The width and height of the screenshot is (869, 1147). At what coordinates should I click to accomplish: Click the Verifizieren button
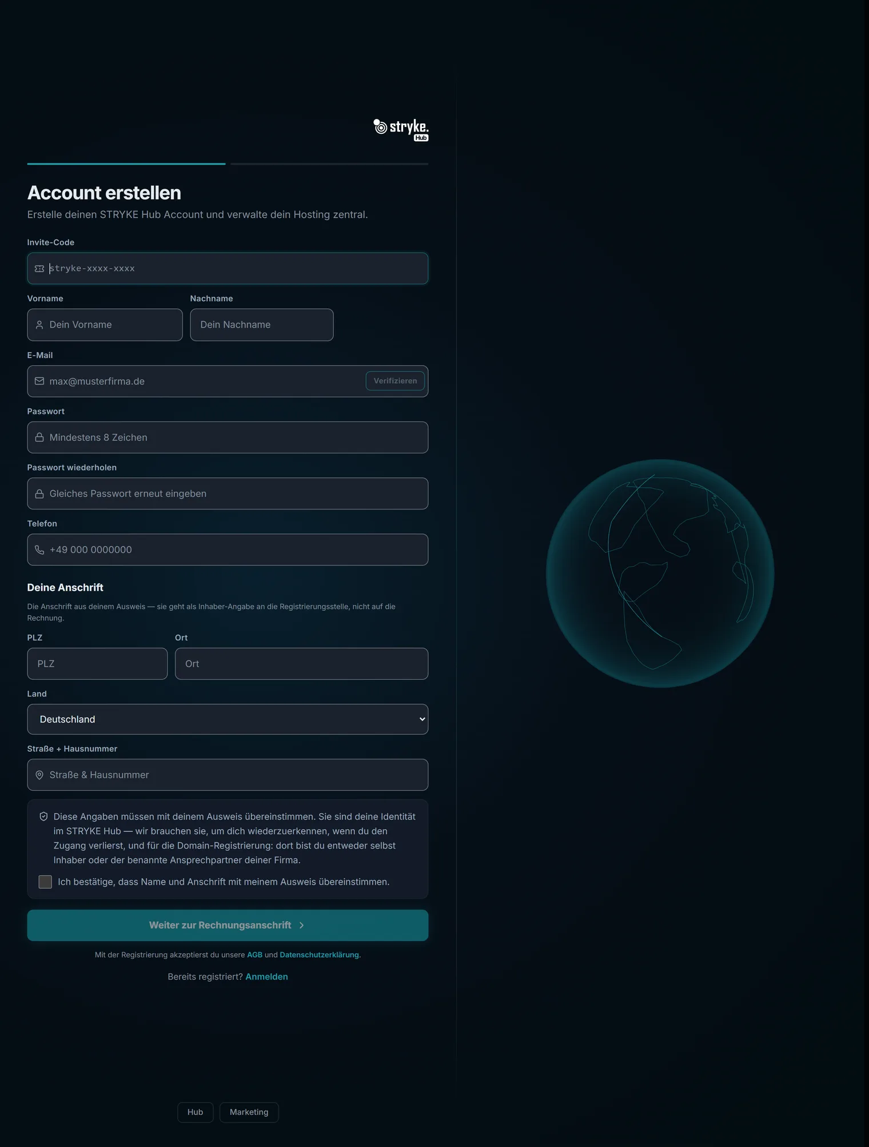[395, 381]
